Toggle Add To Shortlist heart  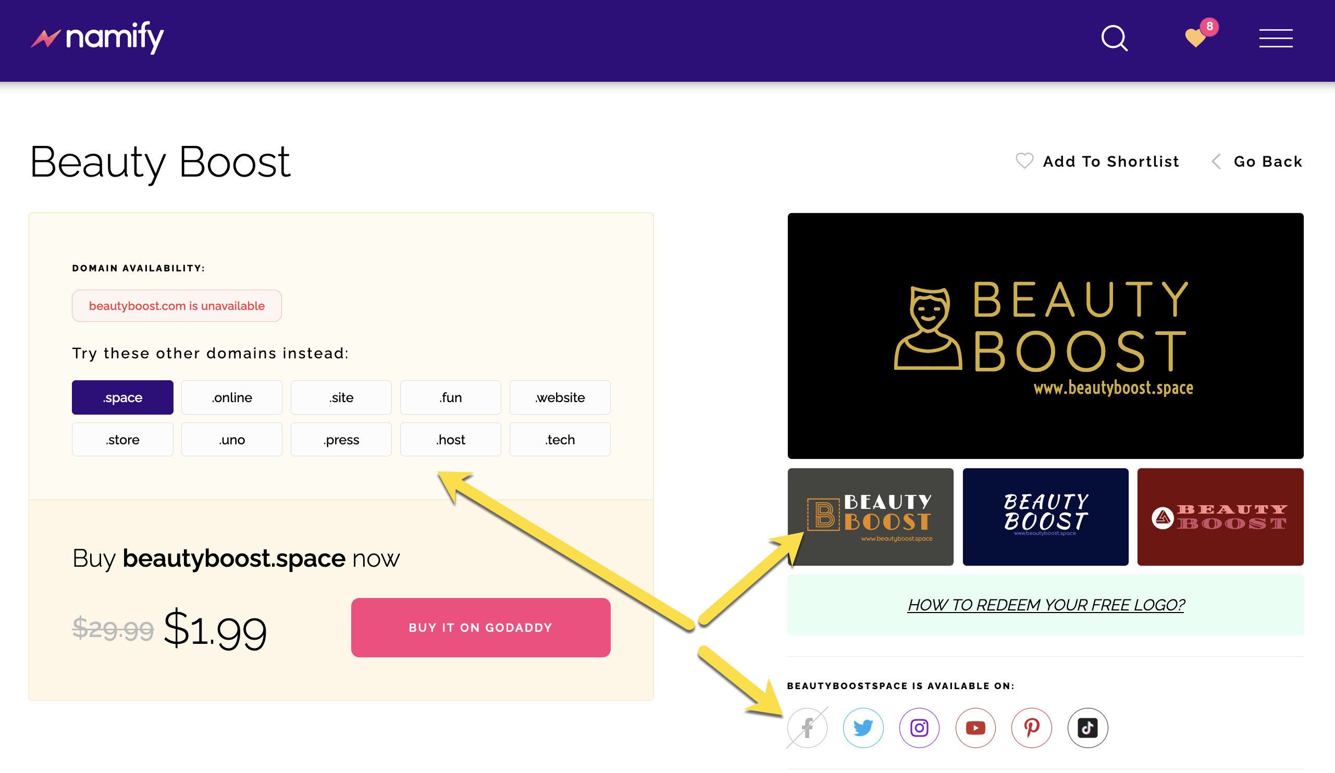[1024, 161]
